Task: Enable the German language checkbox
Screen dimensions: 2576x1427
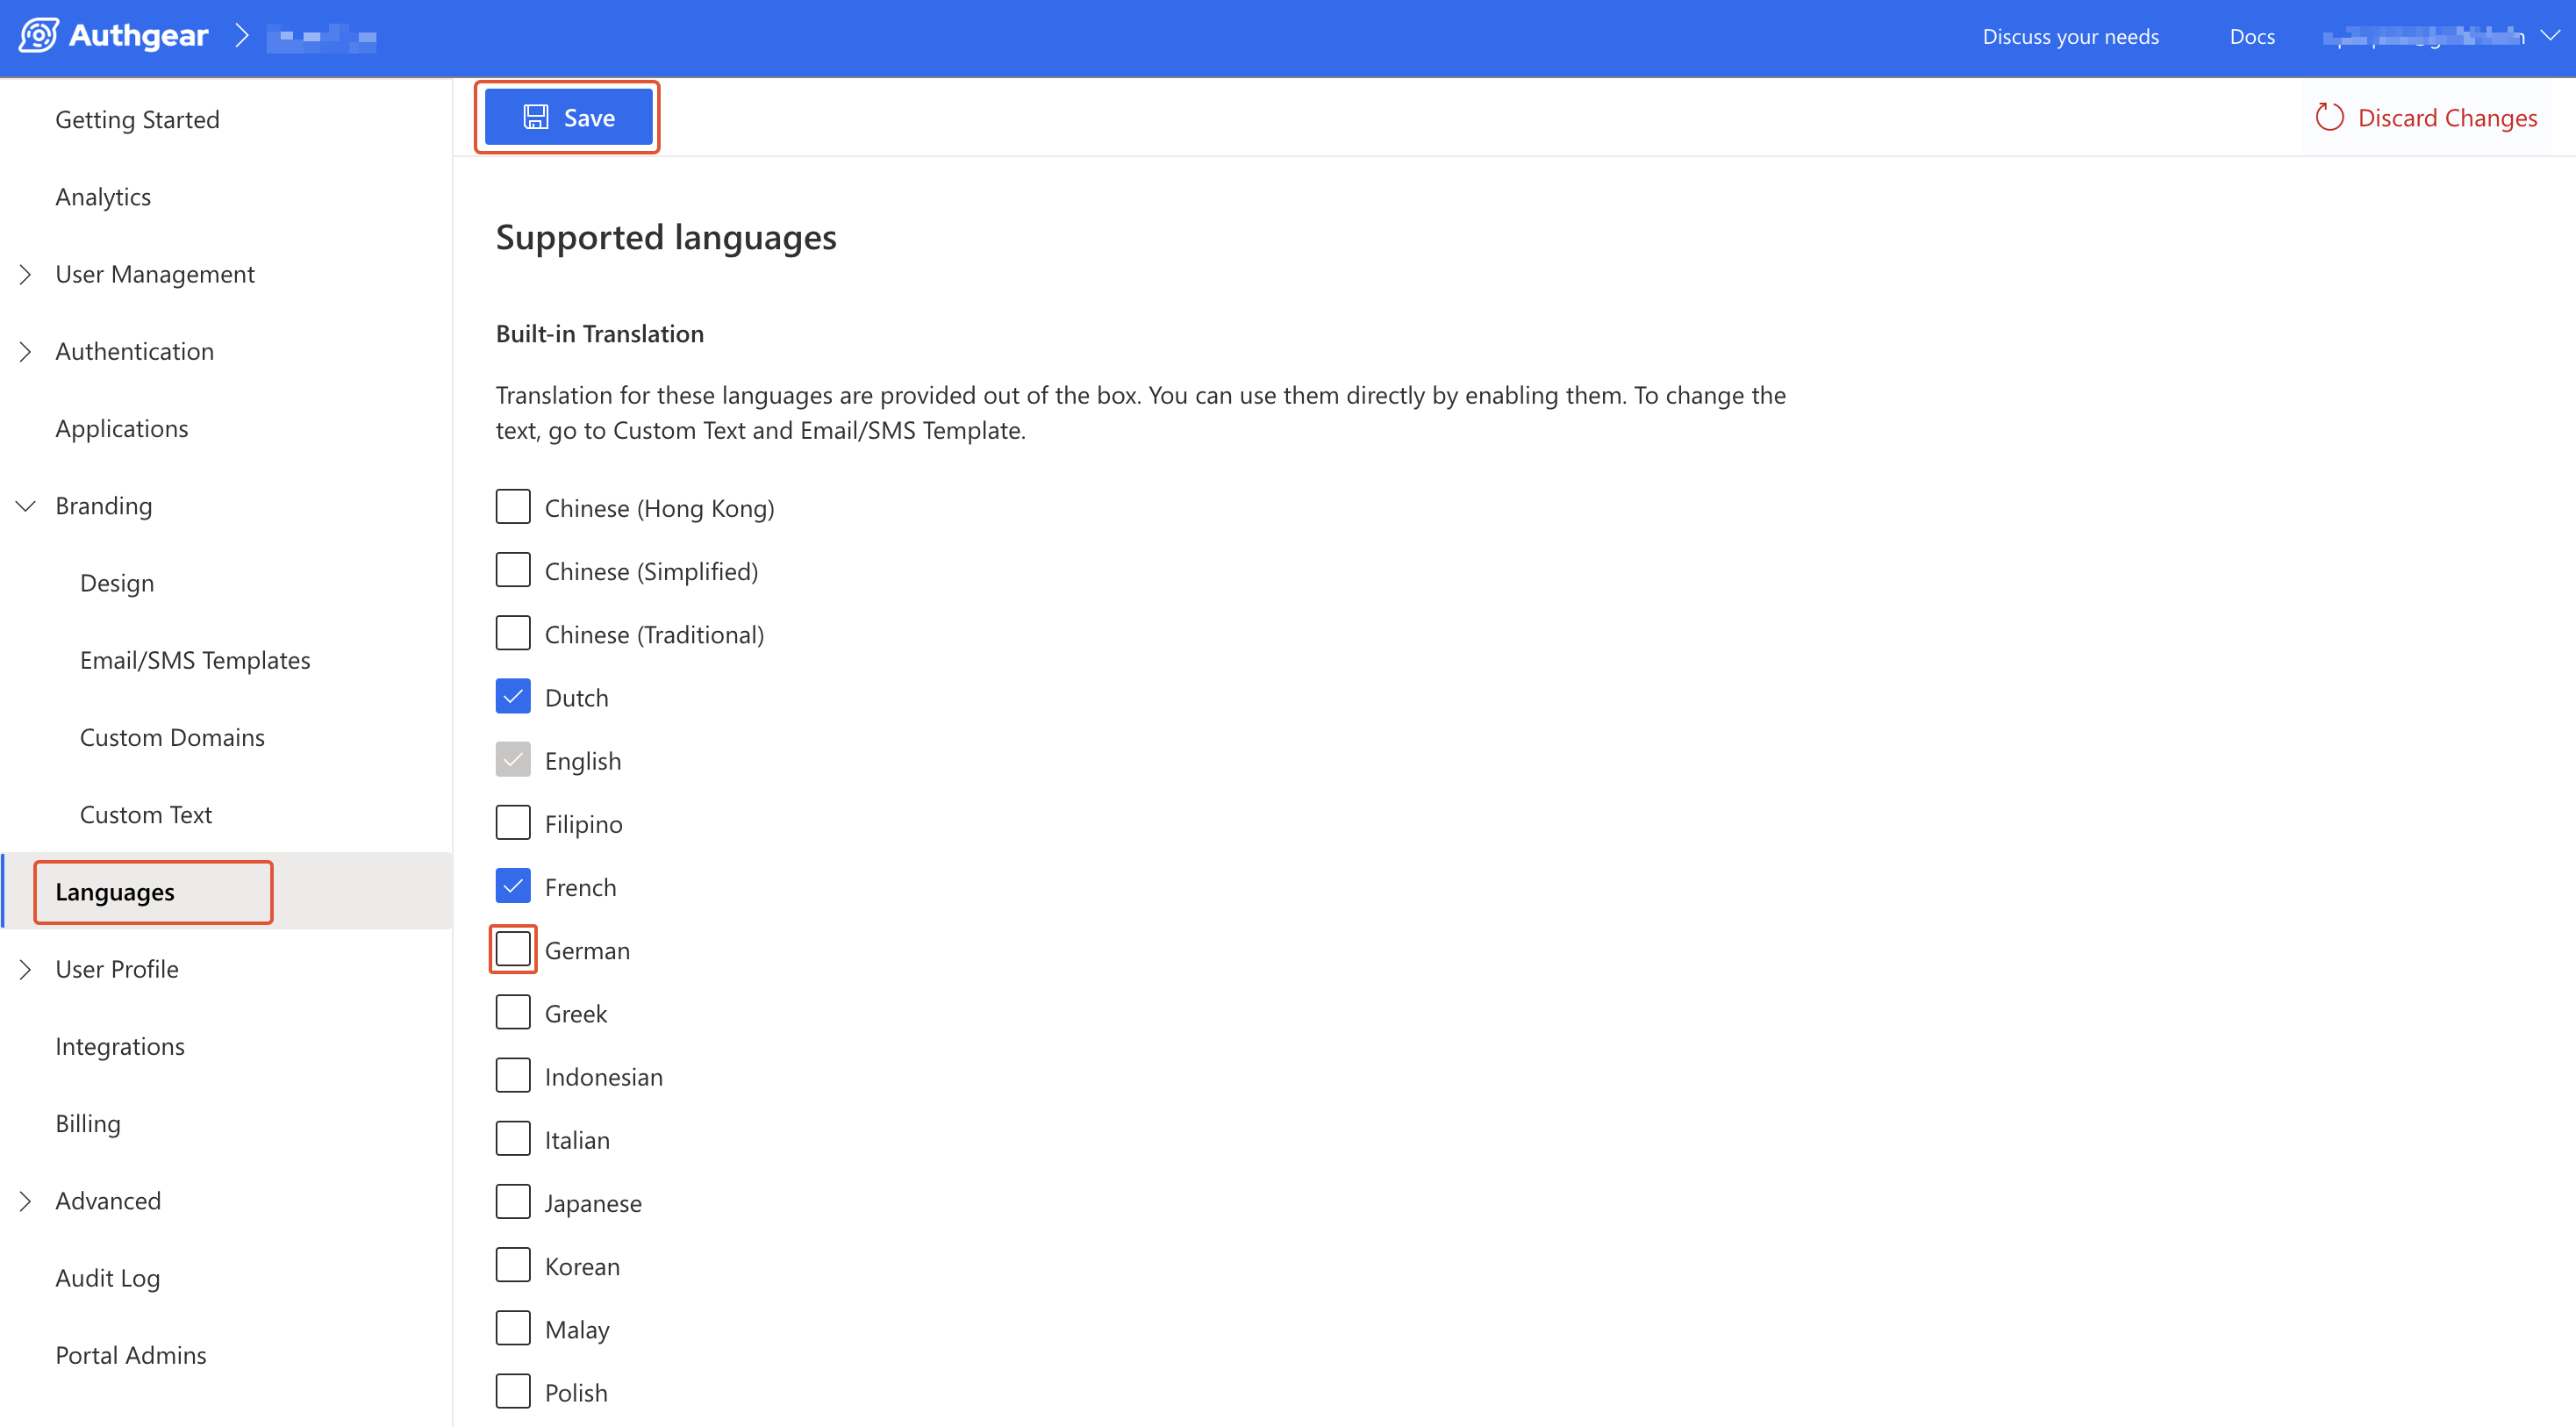Action: click(513, 950)
